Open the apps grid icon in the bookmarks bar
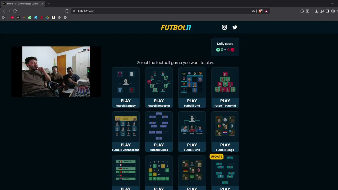This screenshot has width=338, height=190. (4, 17)
